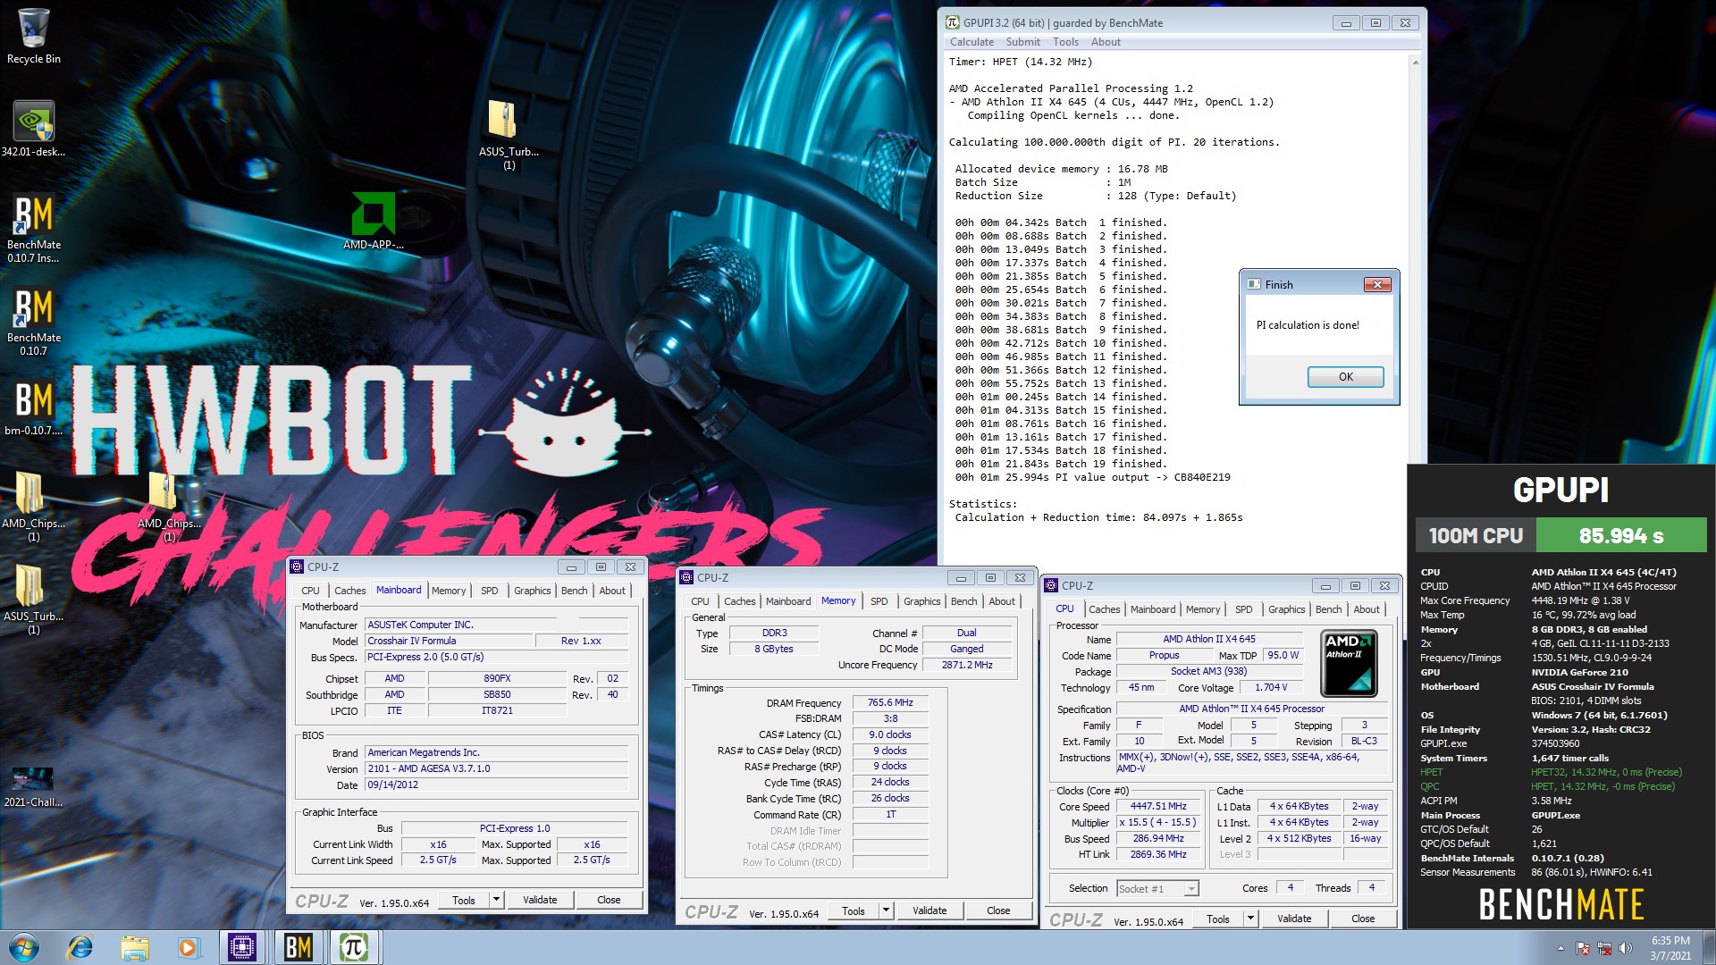
Task: Click the DRAM Frequency 765.6 MHz field
Action: click(890, 703)
